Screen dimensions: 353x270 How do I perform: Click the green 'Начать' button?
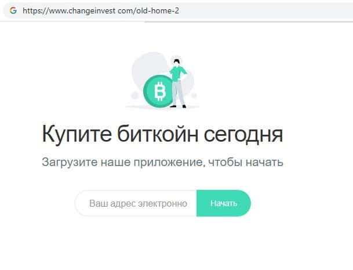pyautogui.click(x=224, y=203)
